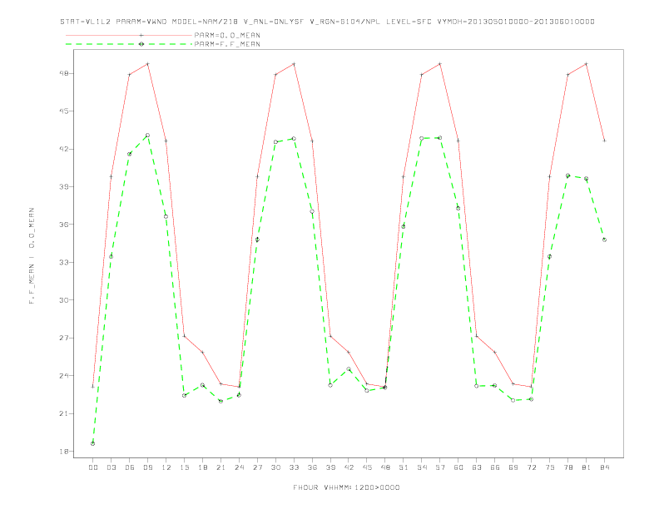Click x-axis tick label 51

[x=404, y=467]
